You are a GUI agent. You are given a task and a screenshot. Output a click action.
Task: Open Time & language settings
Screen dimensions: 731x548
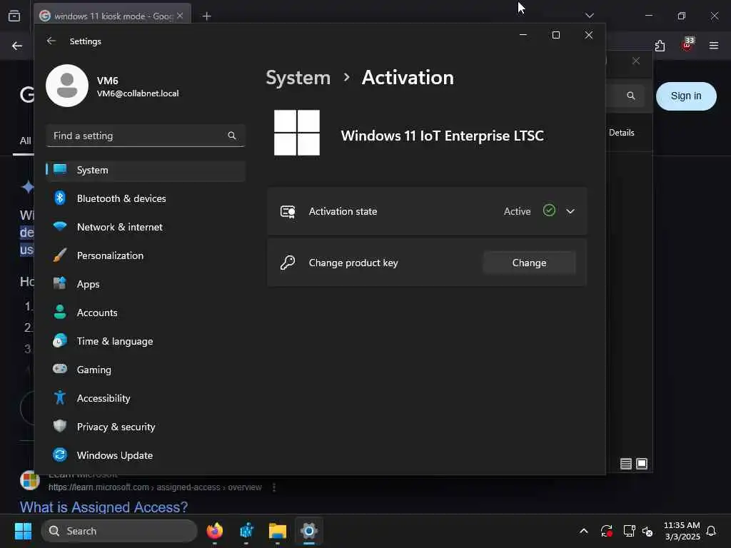tap(146, 341)
